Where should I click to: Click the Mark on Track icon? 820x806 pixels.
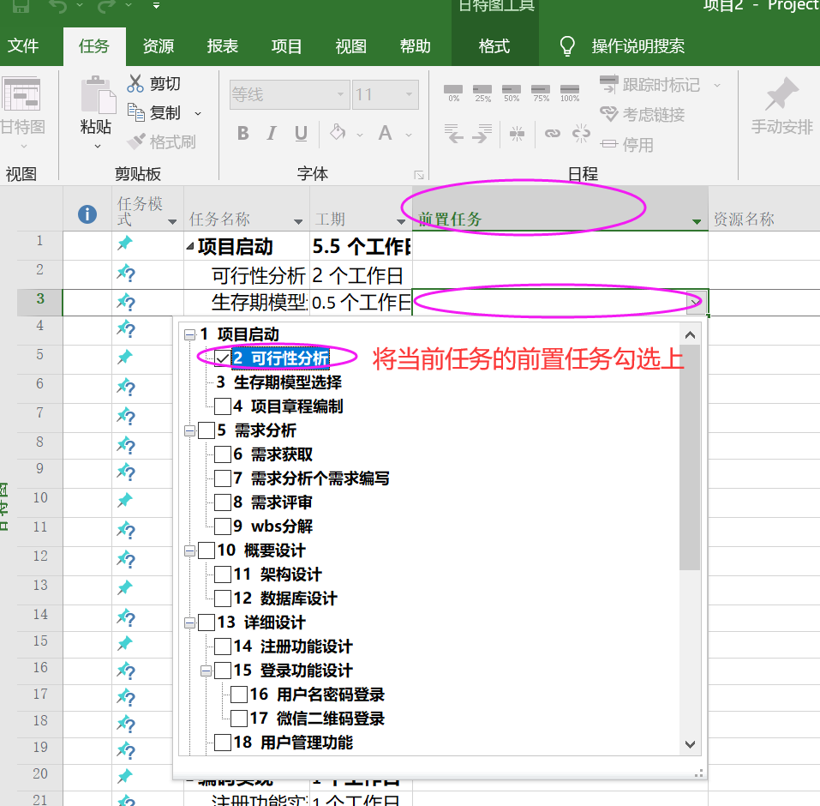[x=608, y=84]
